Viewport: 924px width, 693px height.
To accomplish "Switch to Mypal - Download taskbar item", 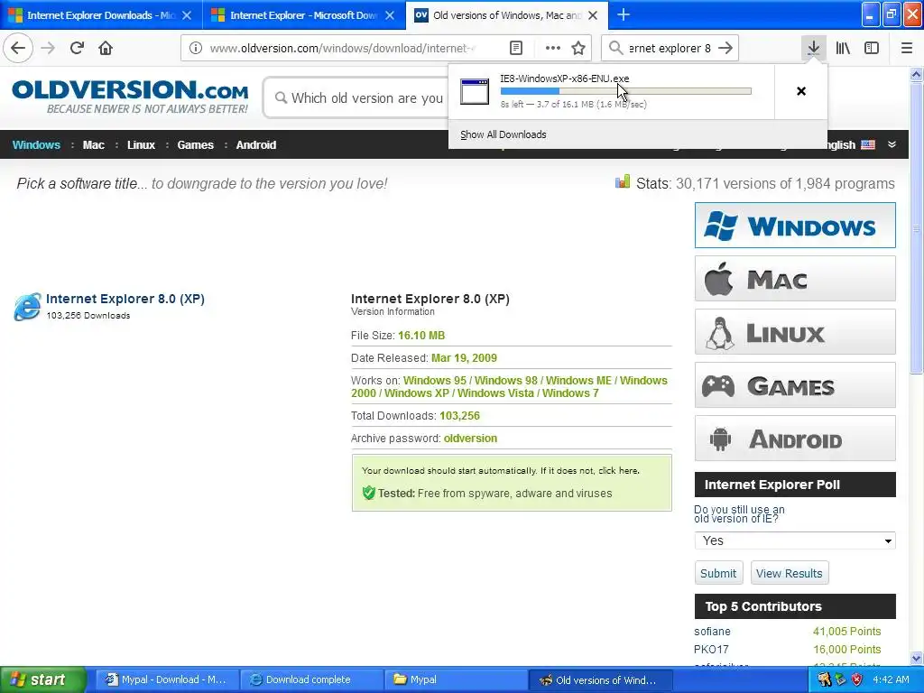I will coord(166,679).
